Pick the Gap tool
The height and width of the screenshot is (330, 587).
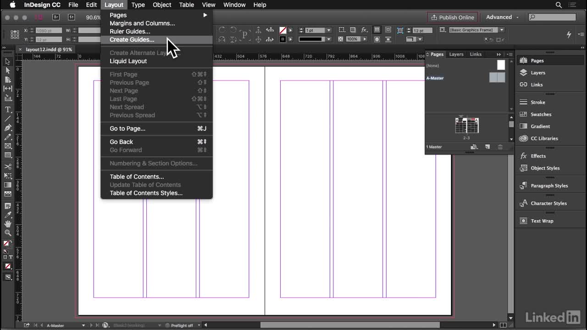pyautogui.click(x=8, y=88)
